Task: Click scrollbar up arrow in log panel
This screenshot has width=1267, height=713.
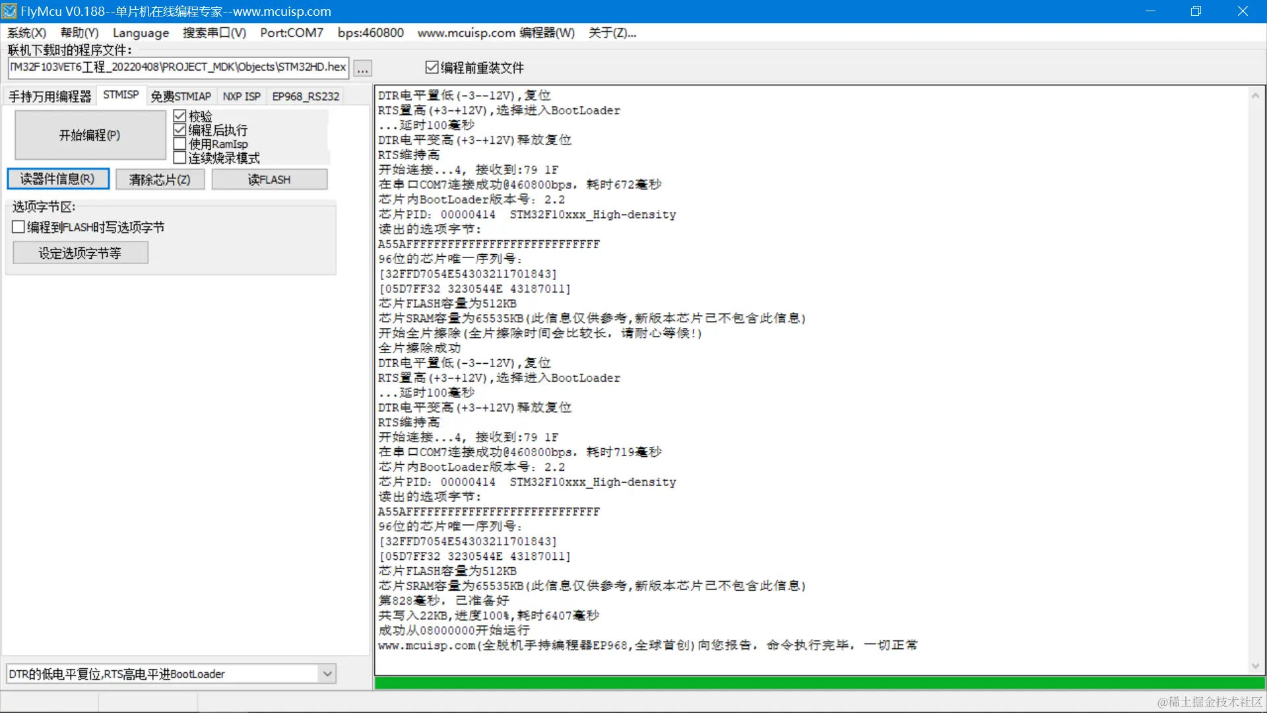Action: click(x=1255, y=96)
